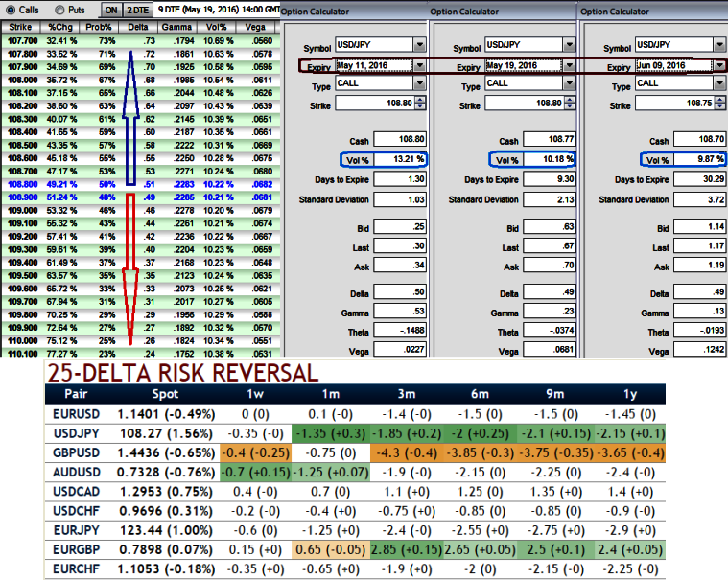
Task: Click the Gamma column header in option chain
Action: 176,27
